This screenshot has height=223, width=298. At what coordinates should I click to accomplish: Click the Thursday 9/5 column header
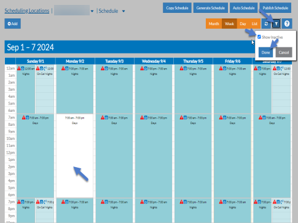193,61
